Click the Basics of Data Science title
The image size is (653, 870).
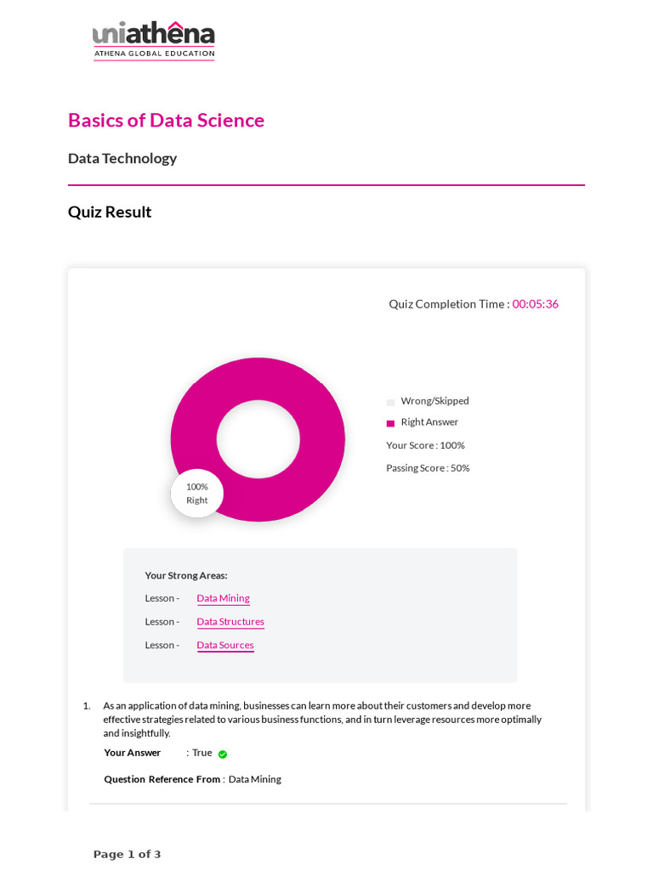166,120
